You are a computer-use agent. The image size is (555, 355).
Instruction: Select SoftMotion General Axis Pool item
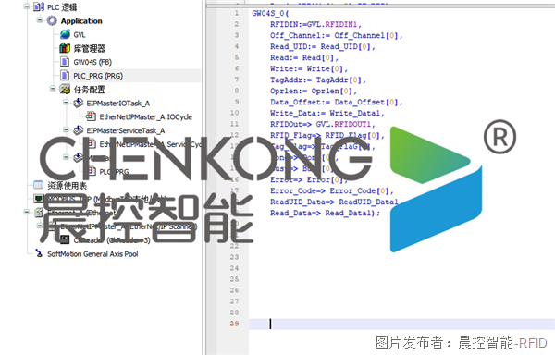pyautogui.click(x=92, y=254)
